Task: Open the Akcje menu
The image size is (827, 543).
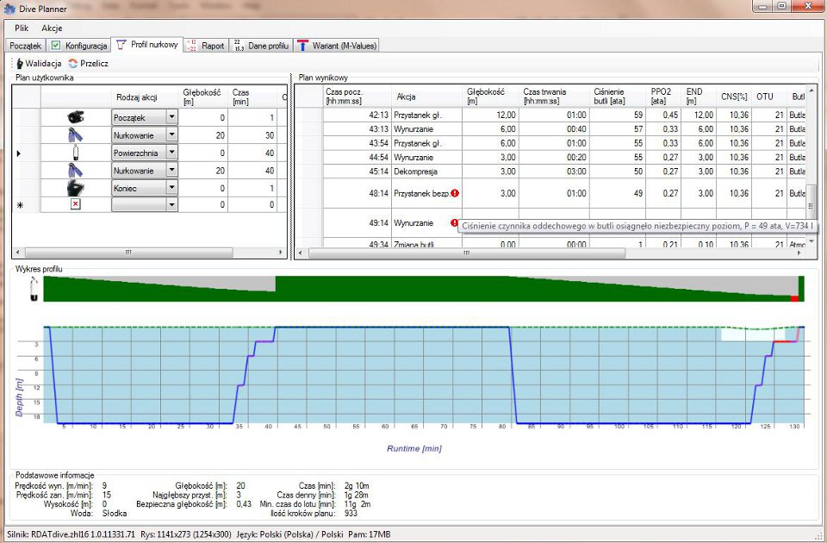Action: pyautogui.click(x=52, y=28)
